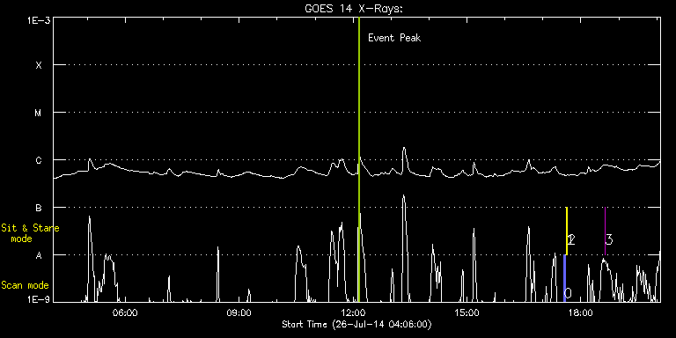
Task: Click the '12:00' time axis label
Action: (x=354, y=313)
